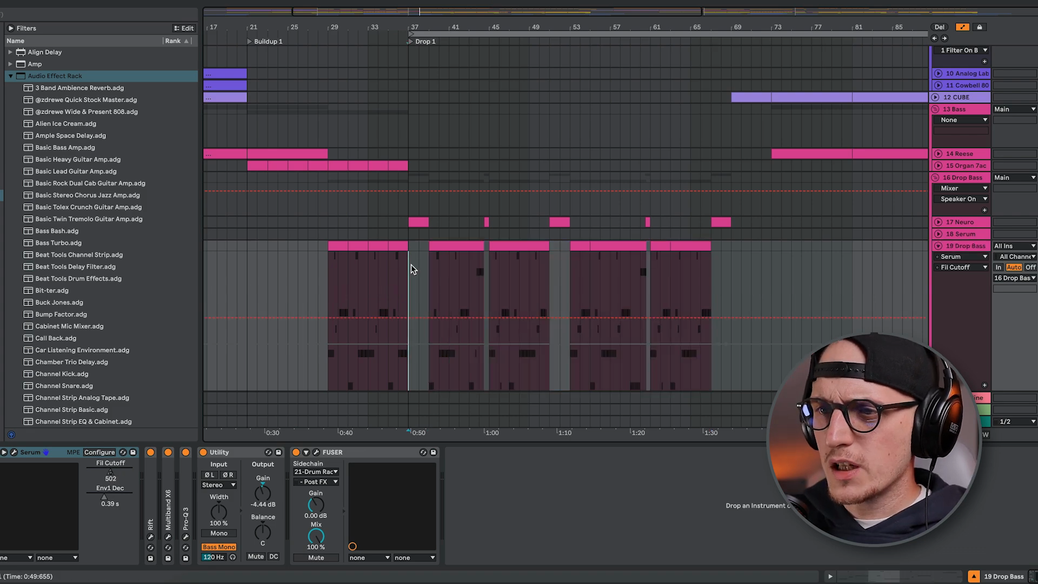The image size is (1038, 584).
Task: Click Utility device hot-swap preset icon
Action: (268, 452)
